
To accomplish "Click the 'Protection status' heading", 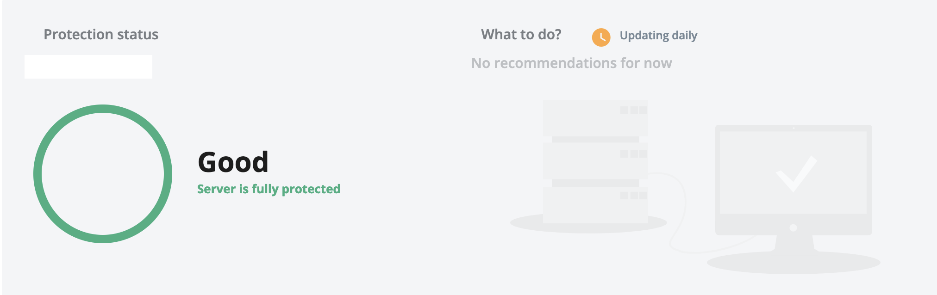I will (x=101, y=35).
